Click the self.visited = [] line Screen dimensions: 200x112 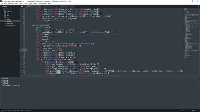point(45,35)
